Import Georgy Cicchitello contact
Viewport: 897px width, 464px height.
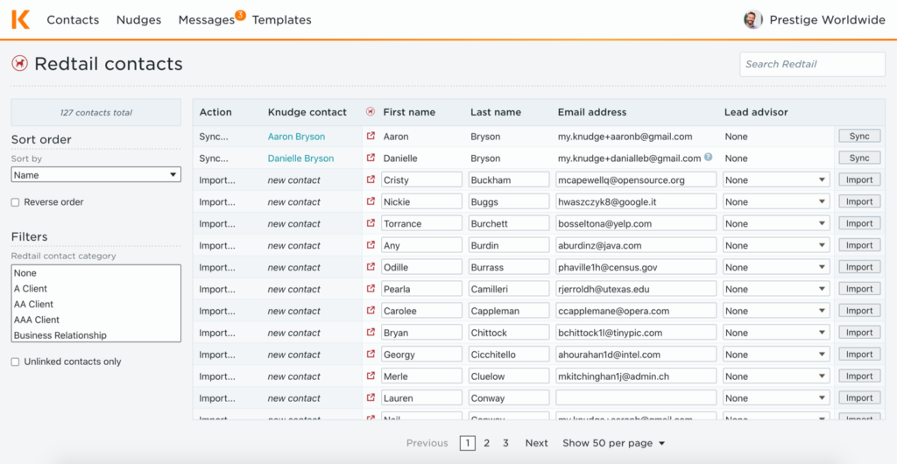(859, 355)
